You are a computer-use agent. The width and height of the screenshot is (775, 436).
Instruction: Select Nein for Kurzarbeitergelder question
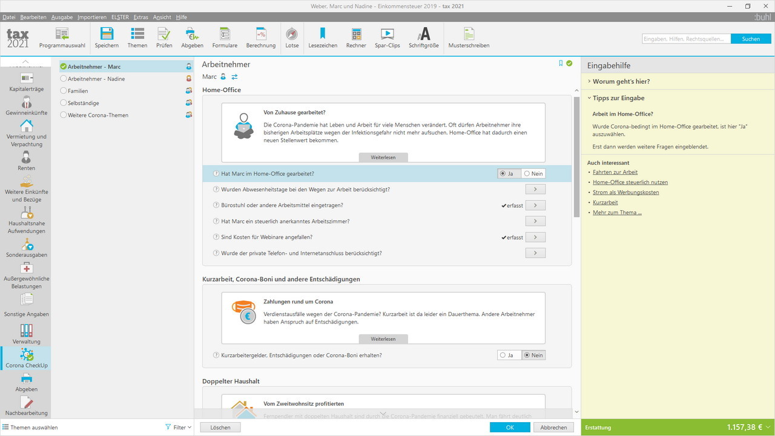click(533, 355)
